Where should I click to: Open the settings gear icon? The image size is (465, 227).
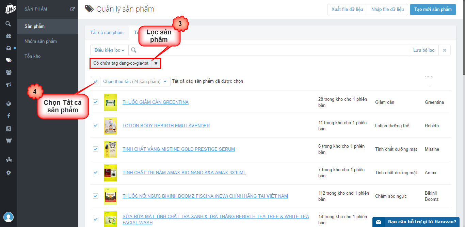point(9,173)
